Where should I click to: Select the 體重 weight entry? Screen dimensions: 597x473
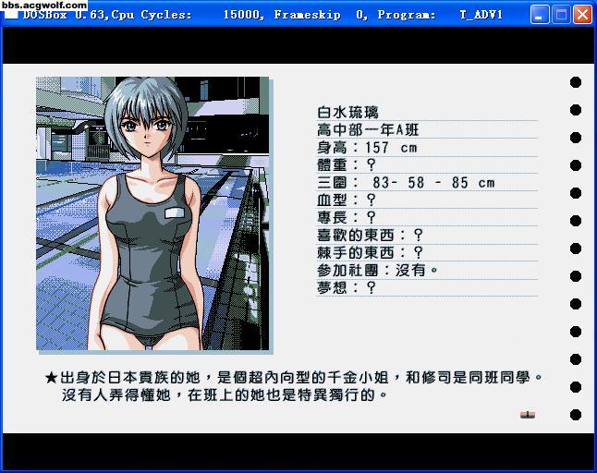point(347,165)
